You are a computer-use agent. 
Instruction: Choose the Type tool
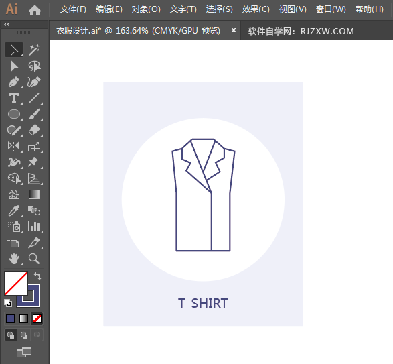(14, 98)
